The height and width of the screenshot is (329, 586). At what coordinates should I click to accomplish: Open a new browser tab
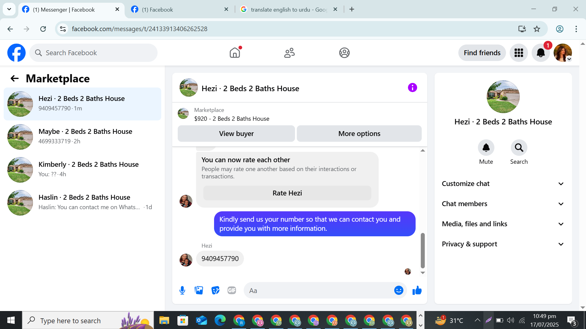coord(352,9)
